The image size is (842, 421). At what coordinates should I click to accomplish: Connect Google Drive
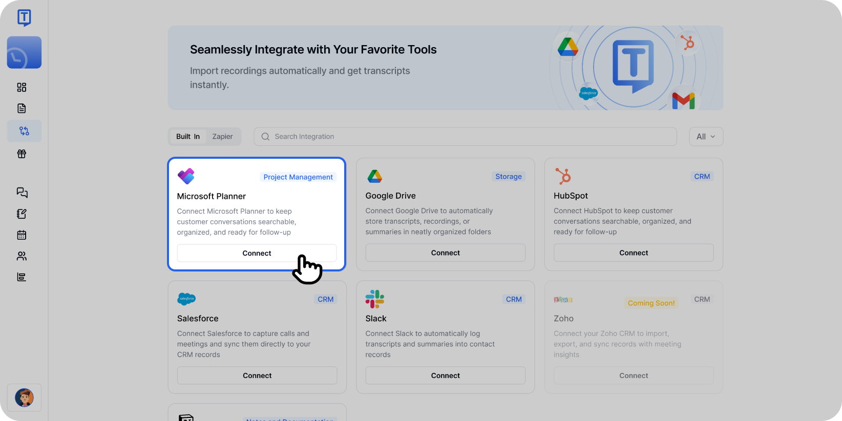pyautogui.click(x=445, y=252)
